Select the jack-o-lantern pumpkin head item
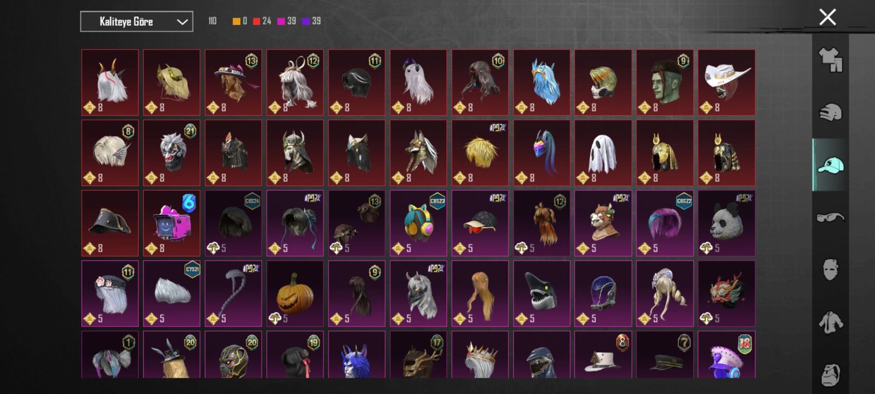 coord(295,293)
